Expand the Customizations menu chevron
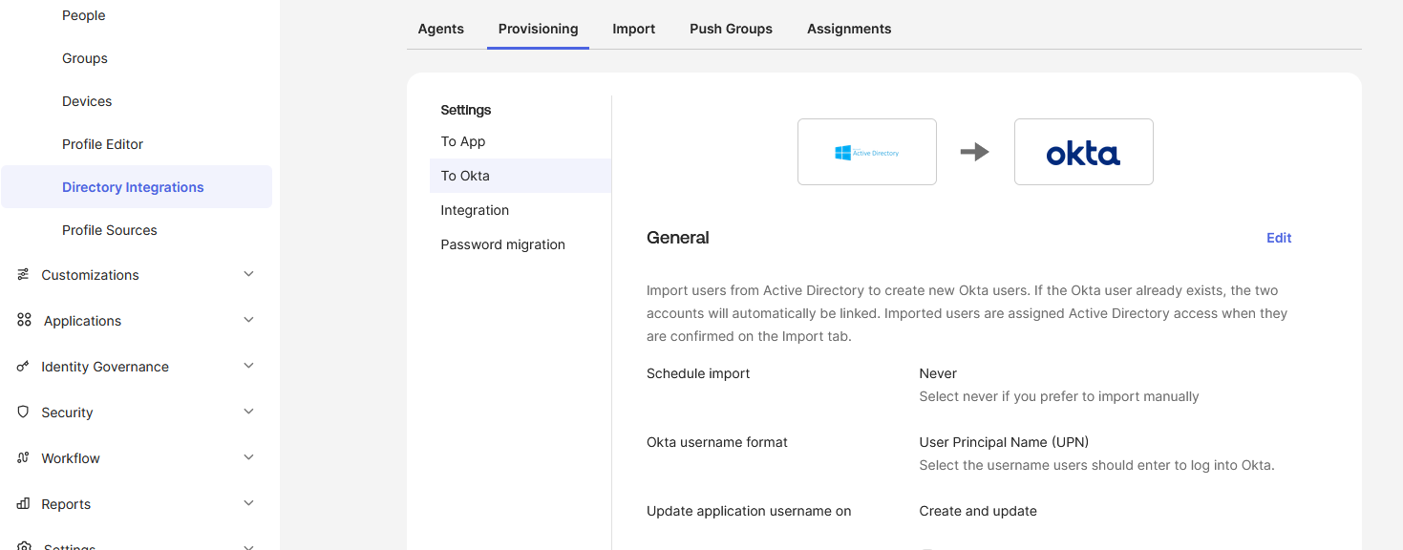 pos(248,274)
